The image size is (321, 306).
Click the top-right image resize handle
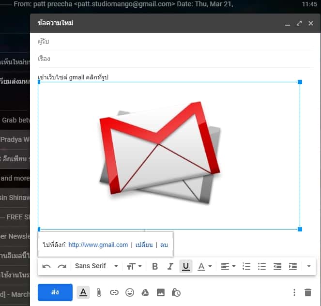pyautogui.click(x=300, y=82)
